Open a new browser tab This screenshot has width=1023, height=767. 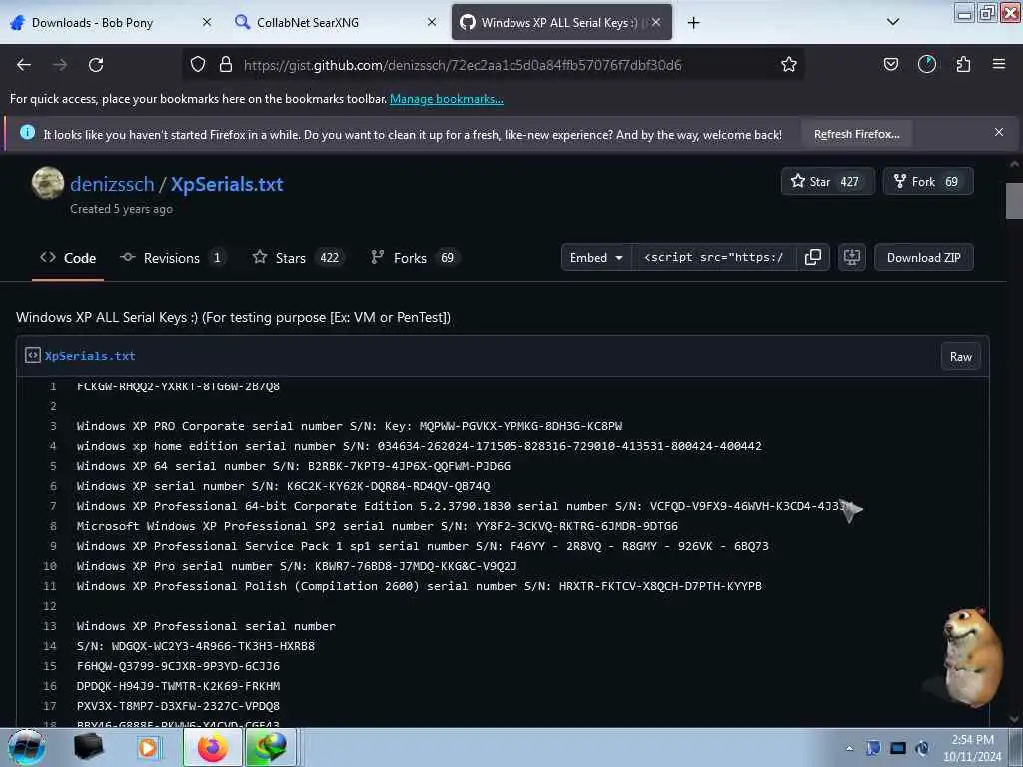point(693,23)
